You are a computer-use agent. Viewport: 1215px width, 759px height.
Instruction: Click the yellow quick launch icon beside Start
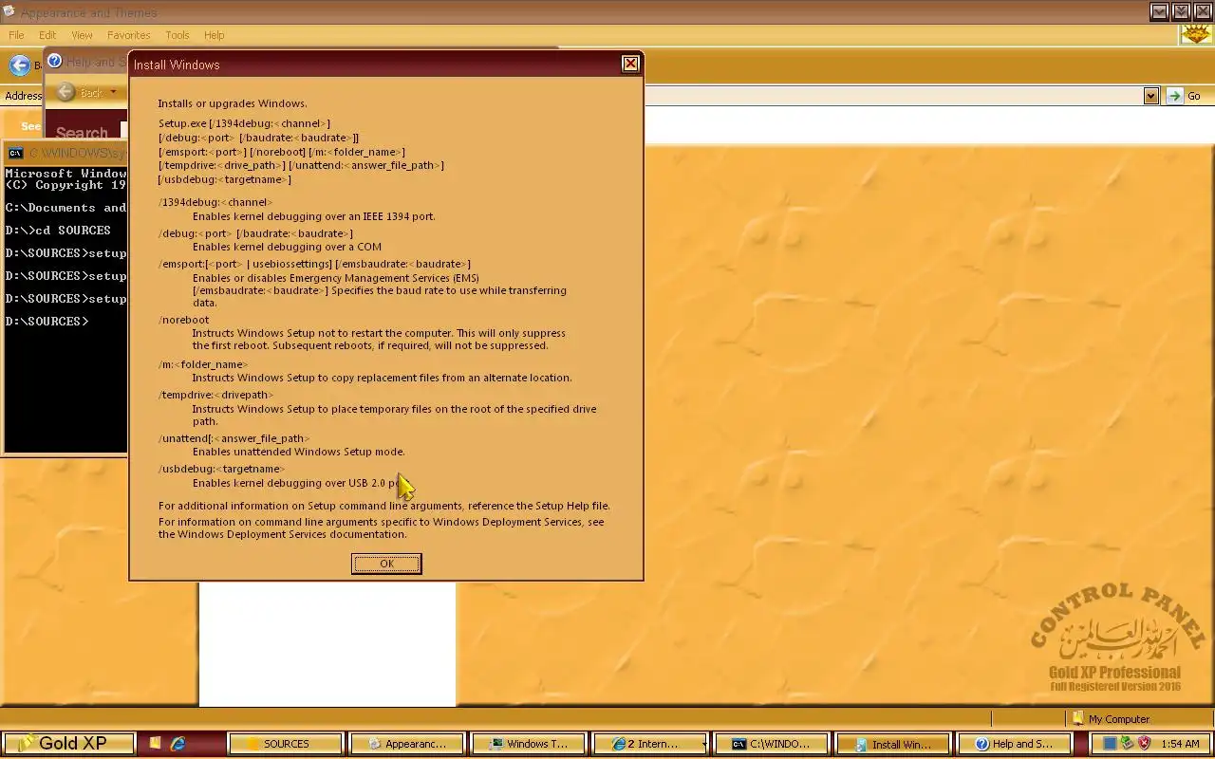[x=155, y=744]
